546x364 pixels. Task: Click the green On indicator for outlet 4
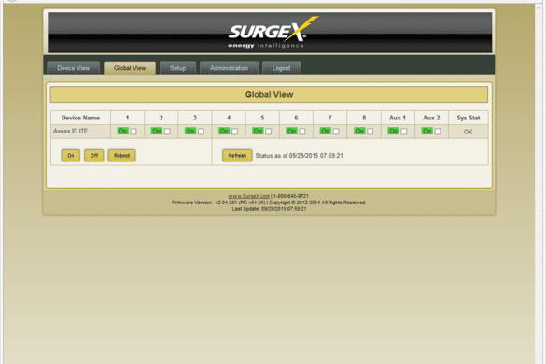(224, 131)
